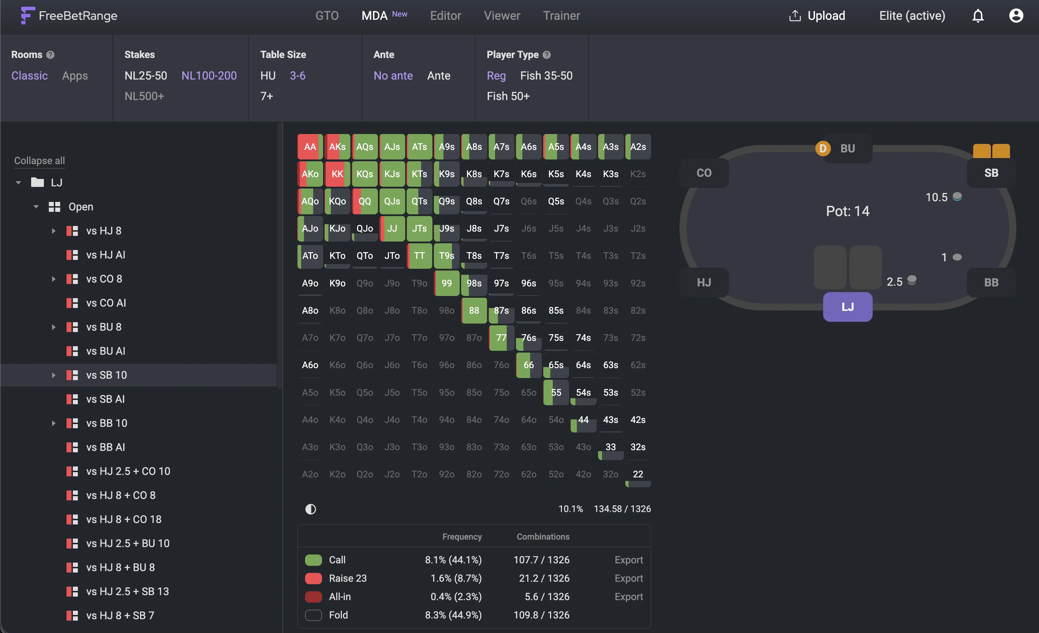The width and height of the screenshot is (1039, 633).
Task: Expand the vs HJ 8 tree node
Action: (x=53, y=231)
